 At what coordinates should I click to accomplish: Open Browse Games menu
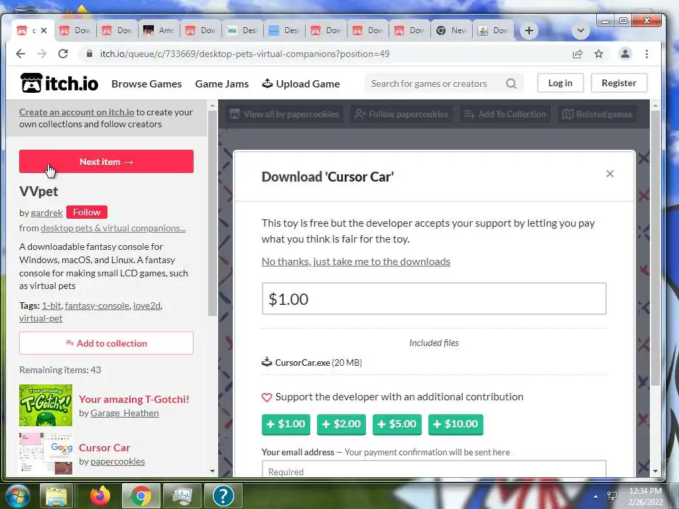pos(147,84)
